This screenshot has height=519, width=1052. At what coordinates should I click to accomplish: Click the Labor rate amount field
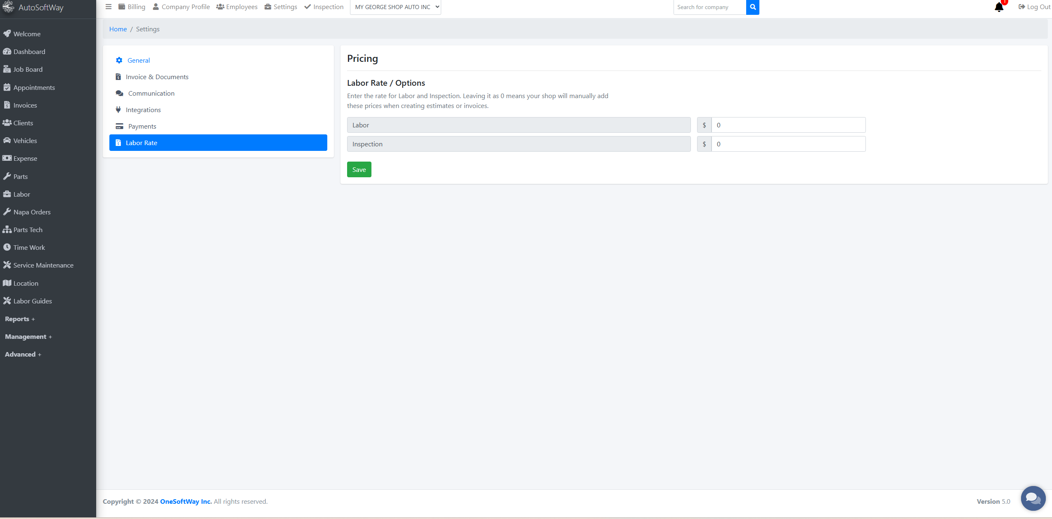788,125
